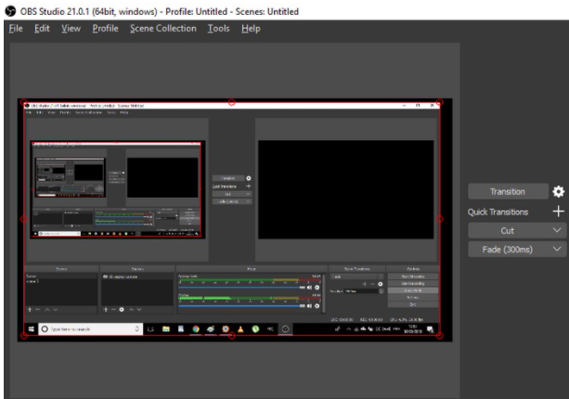Click the top-center red handle of source box
The image size is (569, 399).
(x=231, y=102)
